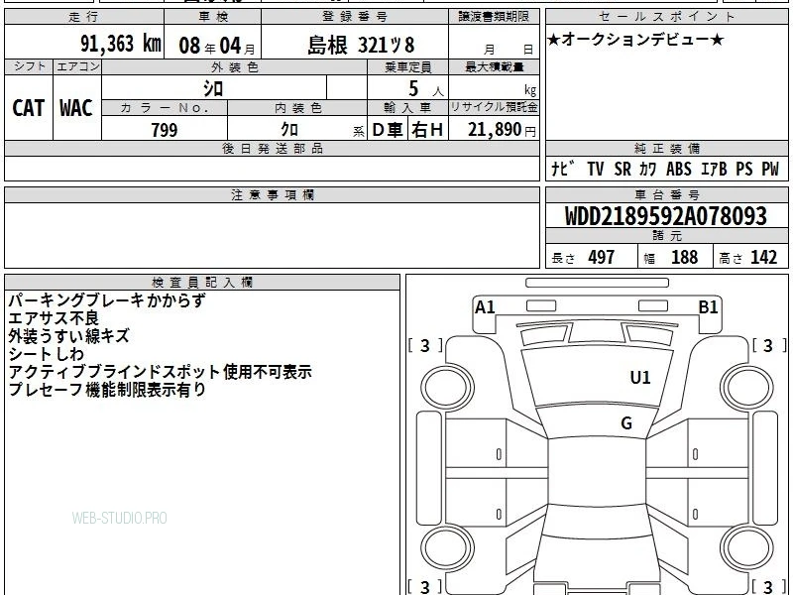Select note パーキングブレーキかからず
Viewport: 793px width, 595px height.
(x=107, y=300)
